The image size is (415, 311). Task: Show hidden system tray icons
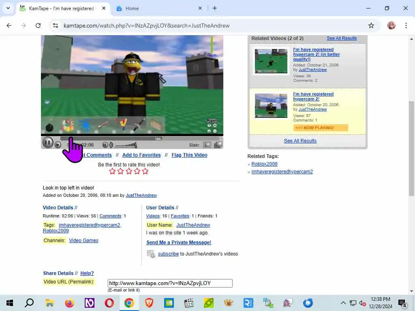point(343,303)
